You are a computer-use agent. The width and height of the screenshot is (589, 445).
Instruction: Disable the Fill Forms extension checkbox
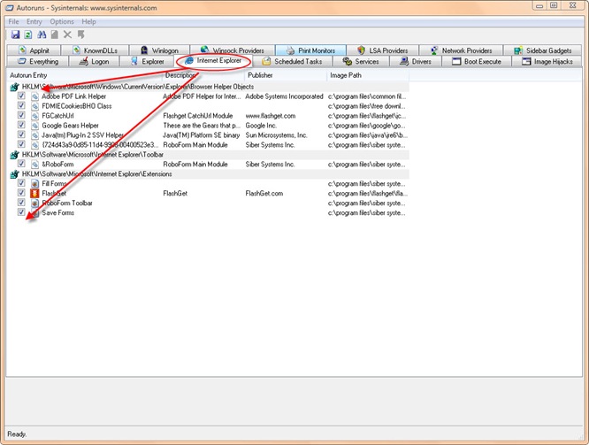[21, 183]
